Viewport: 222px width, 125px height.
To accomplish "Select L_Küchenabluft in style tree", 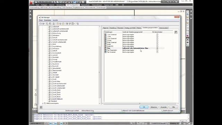I will tap(56, 53).
